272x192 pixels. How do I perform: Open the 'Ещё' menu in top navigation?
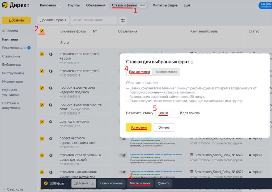[x=187, y=5]
